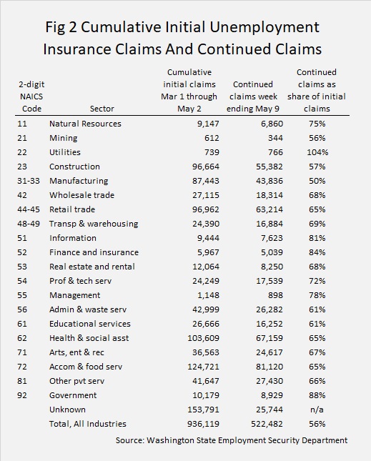Click the 2-digit NAICS Code header
The height and width of the screenshot is (461, 371).
click(31, 96)
